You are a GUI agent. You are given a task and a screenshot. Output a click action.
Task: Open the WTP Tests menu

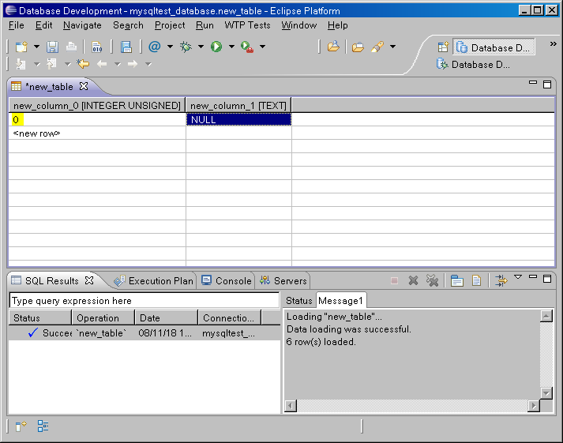pyautogui.click(x=247, y=25)
